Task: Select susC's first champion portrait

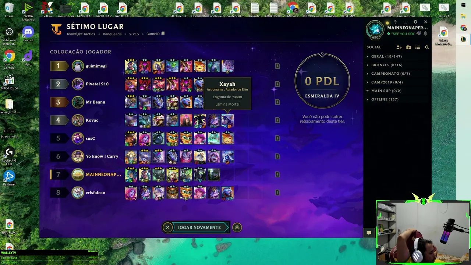Action: [131, 139]
